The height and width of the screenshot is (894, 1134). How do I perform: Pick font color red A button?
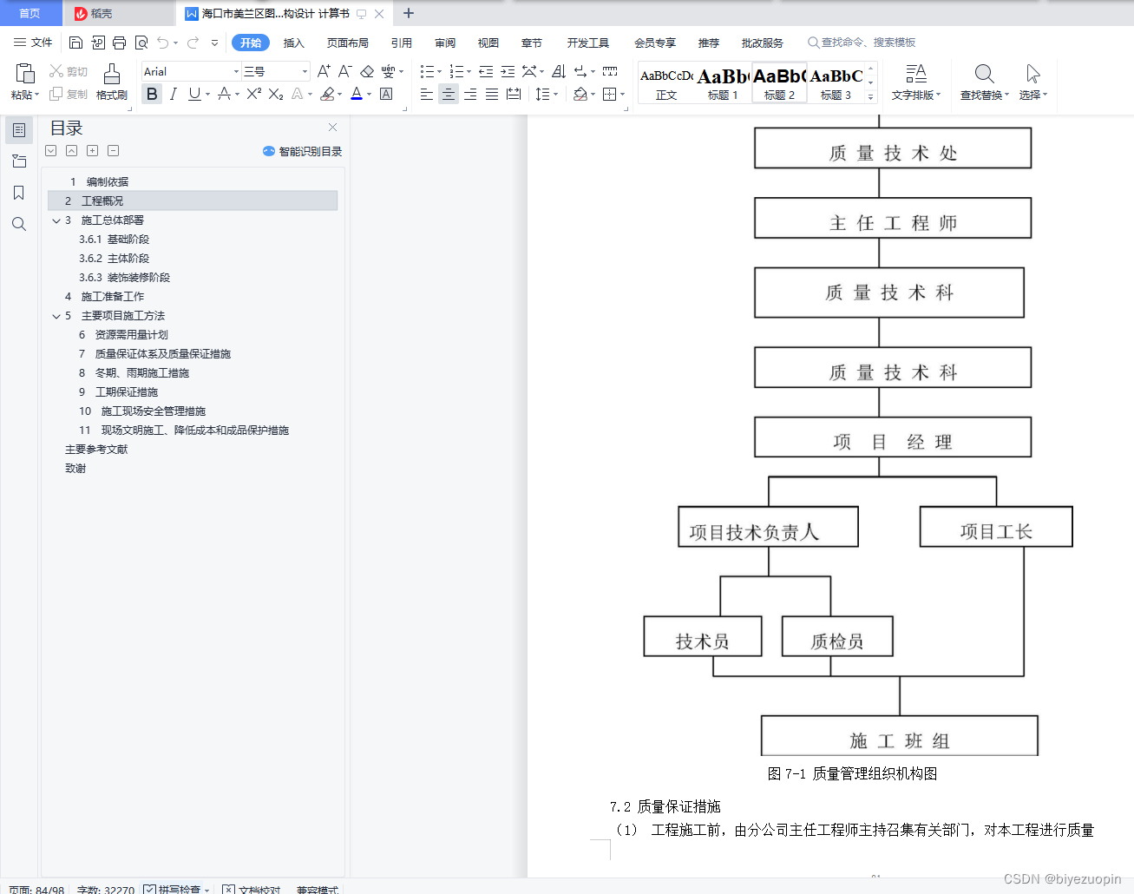[357, 94]
